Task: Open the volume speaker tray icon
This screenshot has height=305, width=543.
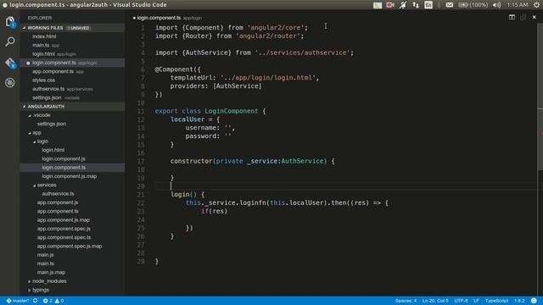Action: [497, 5]
